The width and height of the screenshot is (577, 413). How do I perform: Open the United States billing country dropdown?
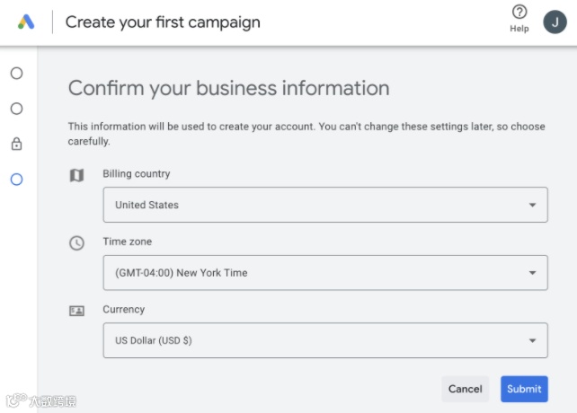pyautogui.click(x=325, y=205)
